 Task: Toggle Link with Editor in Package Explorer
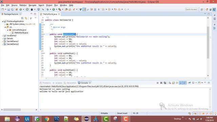26,18
